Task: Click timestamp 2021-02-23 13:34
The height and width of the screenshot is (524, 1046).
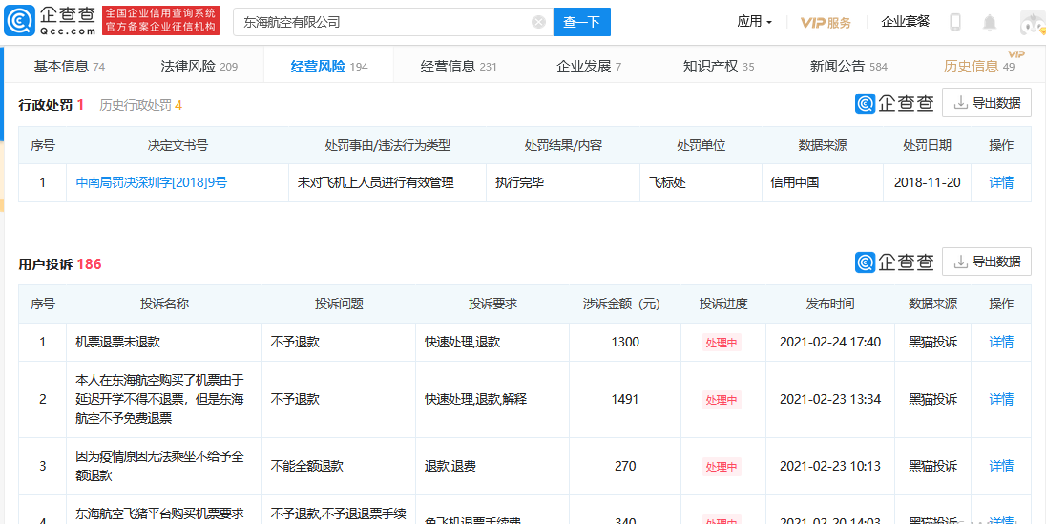Action: coord(830,399)
